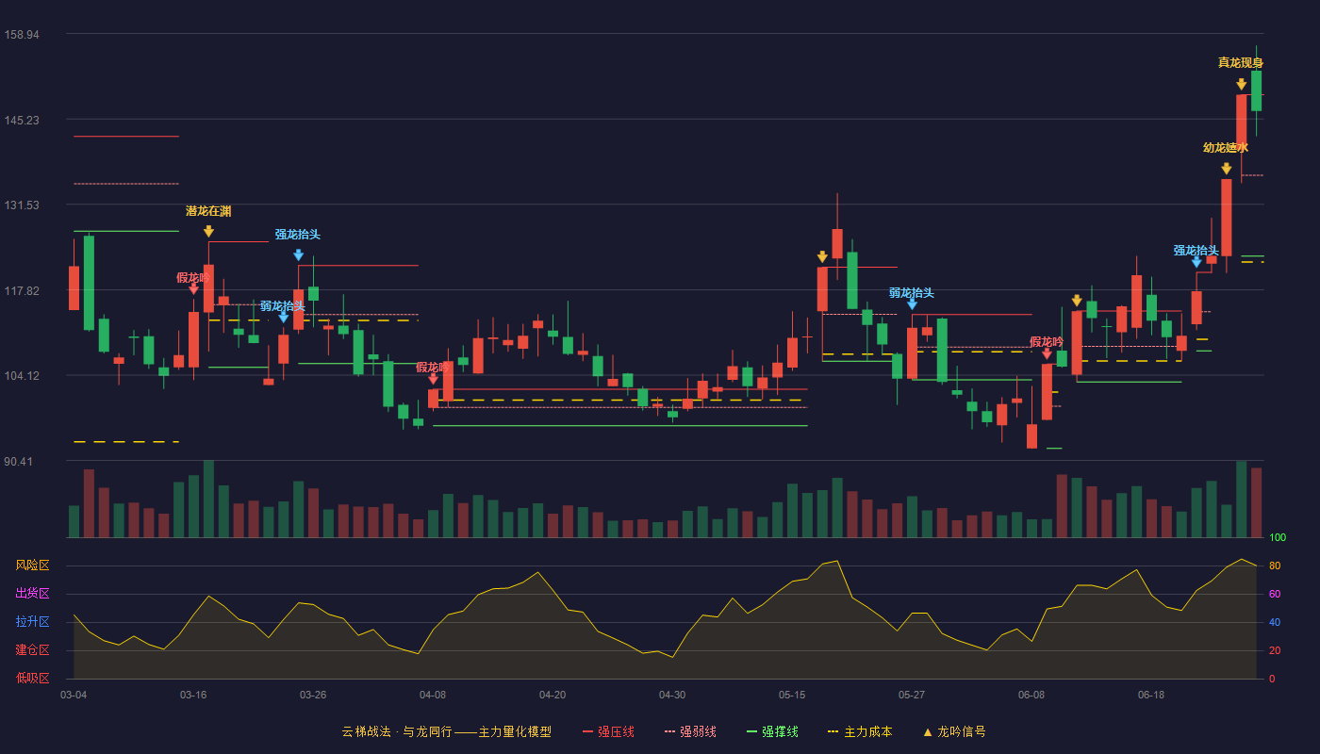Click the 低吸区 zone label
This screenshot has width=1320, height=754.
tap(32, 679)
